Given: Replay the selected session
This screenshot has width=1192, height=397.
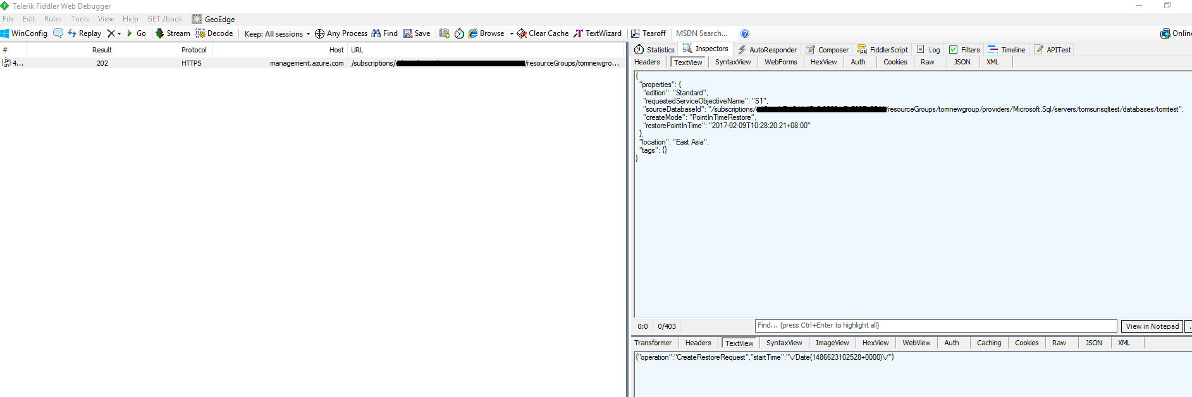Looking at the screenshot, I should click(85, 33).
